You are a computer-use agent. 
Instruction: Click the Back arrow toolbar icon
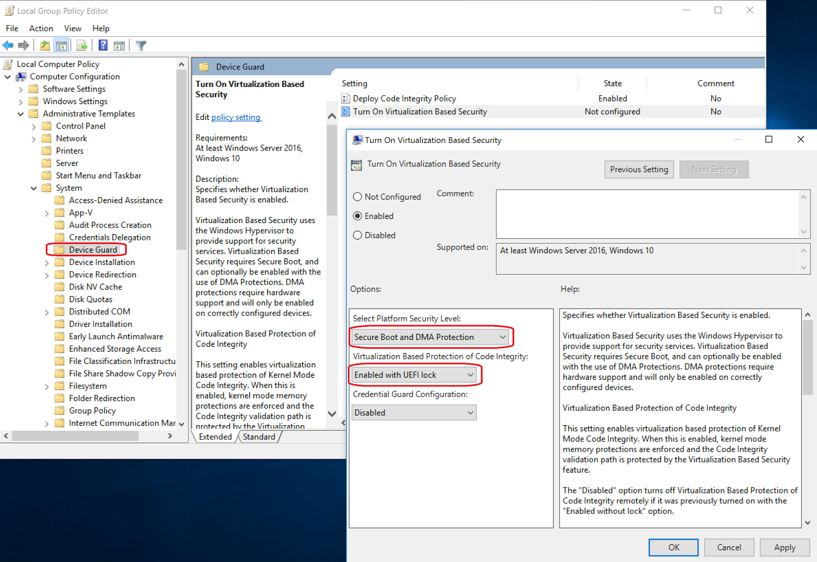click(8, 45)
